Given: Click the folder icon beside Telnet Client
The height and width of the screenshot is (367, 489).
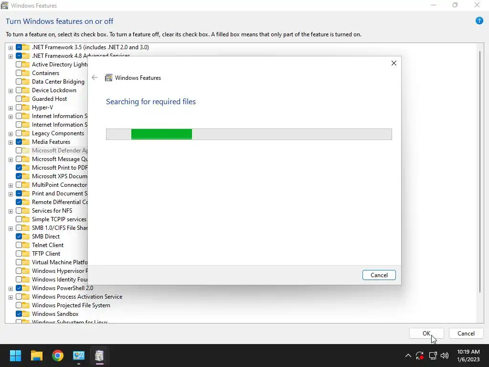Looking at the screenshot, I should click(x=26, y=245).
